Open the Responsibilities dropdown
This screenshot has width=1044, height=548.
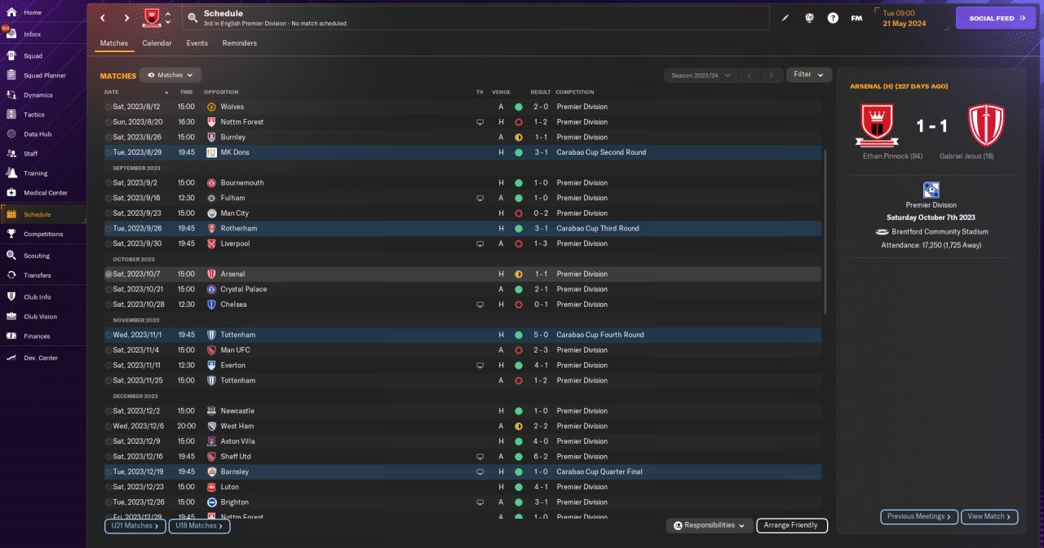tap(710, 526)
